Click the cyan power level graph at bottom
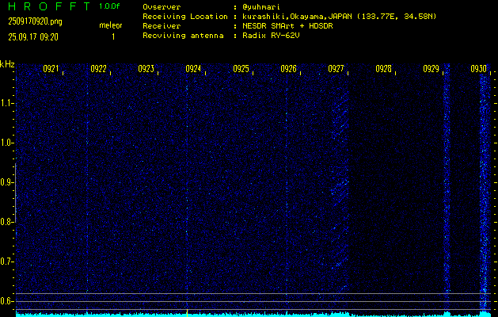The width and height of the screenshot is (498, 317). (x=253, y=314)
